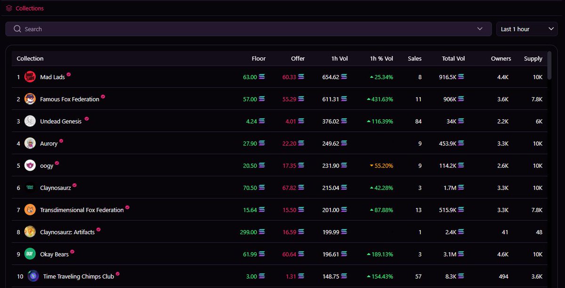Open Aurory collection link
The image size is (565, 288).
[48, 143]
